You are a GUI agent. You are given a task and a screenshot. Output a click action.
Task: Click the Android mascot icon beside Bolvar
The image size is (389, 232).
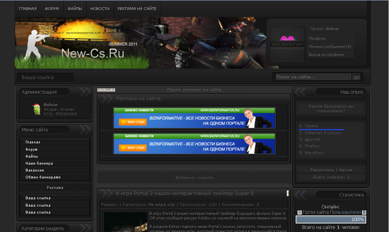pos(36,109)
